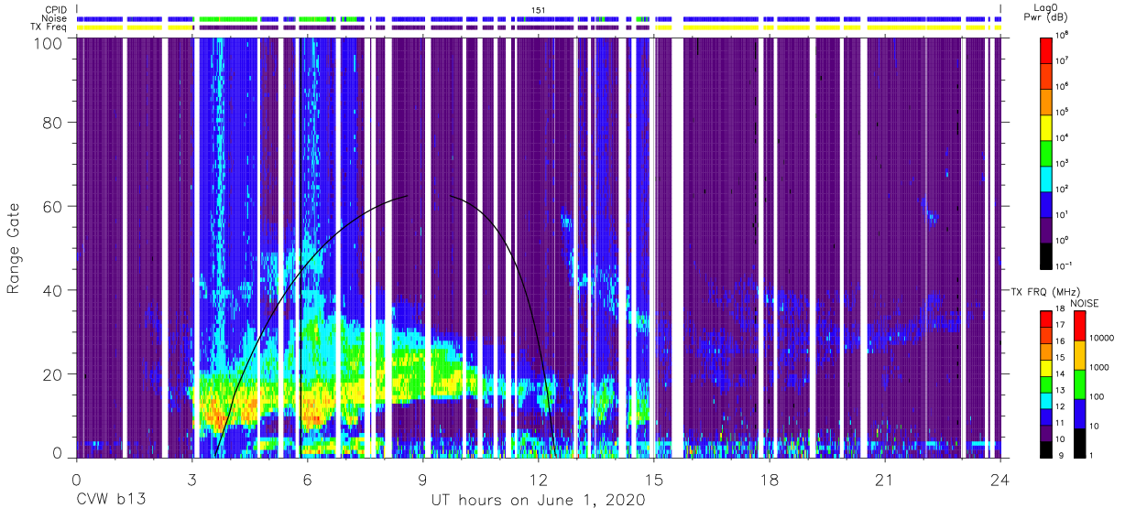1125x519 pixels.
Task: Click the y-axis tick label '100'
Action: [x=47, y=42]
